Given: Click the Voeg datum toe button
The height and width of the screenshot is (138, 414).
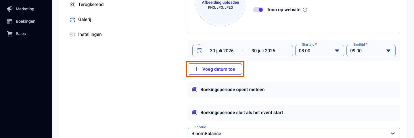Looking at the screenshot, I should (215, 69).
